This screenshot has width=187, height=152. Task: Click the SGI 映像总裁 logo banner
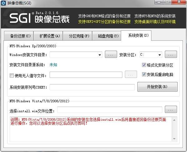40,18
